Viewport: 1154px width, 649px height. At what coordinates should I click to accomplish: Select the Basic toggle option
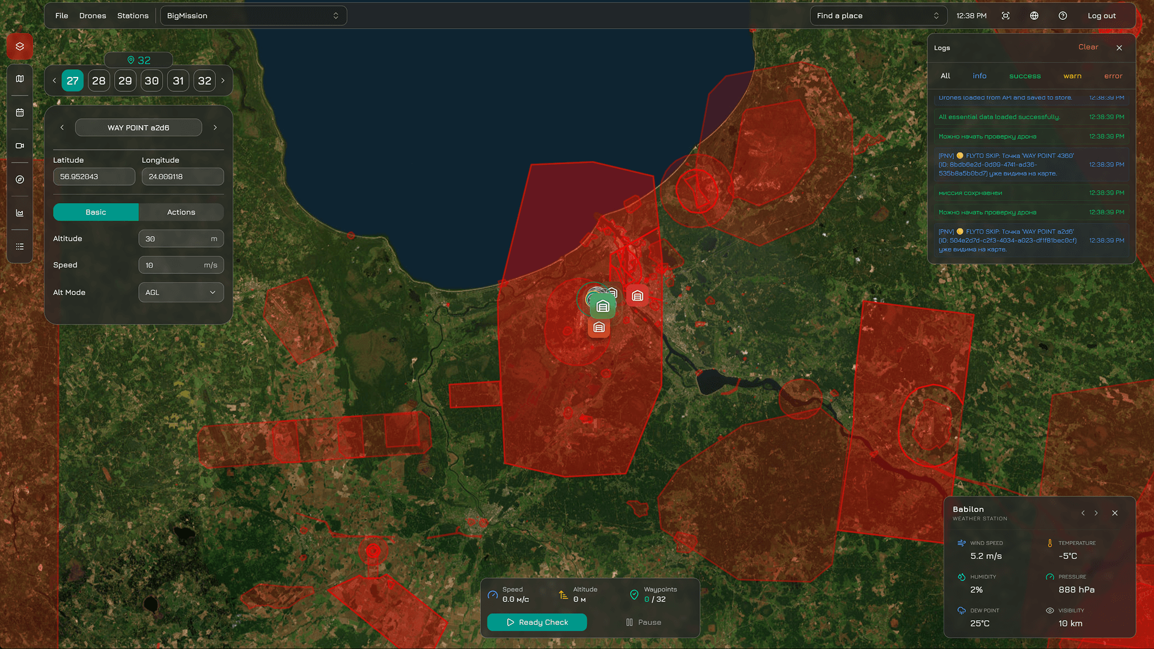96,212
